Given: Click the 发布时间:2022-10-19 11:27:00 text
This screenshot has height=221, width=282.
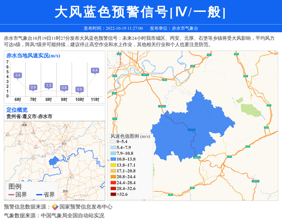Looking at the screenshot, I should point(113,28).
